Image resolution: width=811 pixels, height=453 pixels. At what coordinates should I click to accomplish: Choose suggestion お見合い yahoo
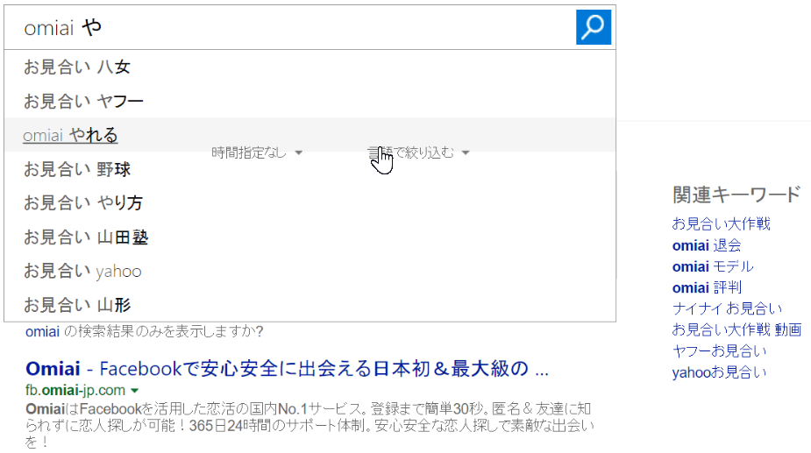(x=82, y=272)
